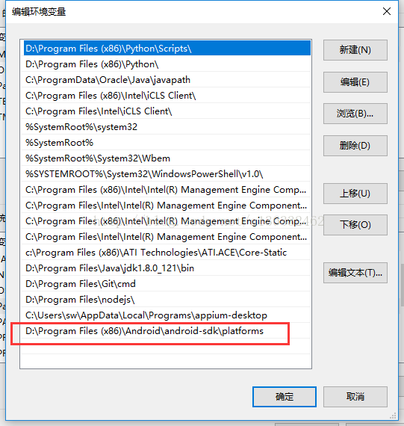This screenshot has width=404, height=426.
Task: Select the Python\Scripts\ path entry
Action: [167, 49]
